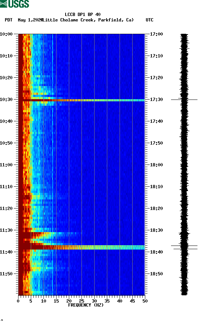Click the 'FREQUENCY (HZ)' axis label

click(x=86, y=305)
